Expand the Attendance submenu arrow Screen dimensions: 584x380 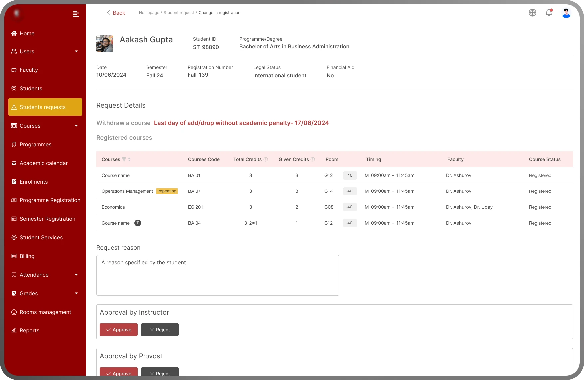point(76,275)
